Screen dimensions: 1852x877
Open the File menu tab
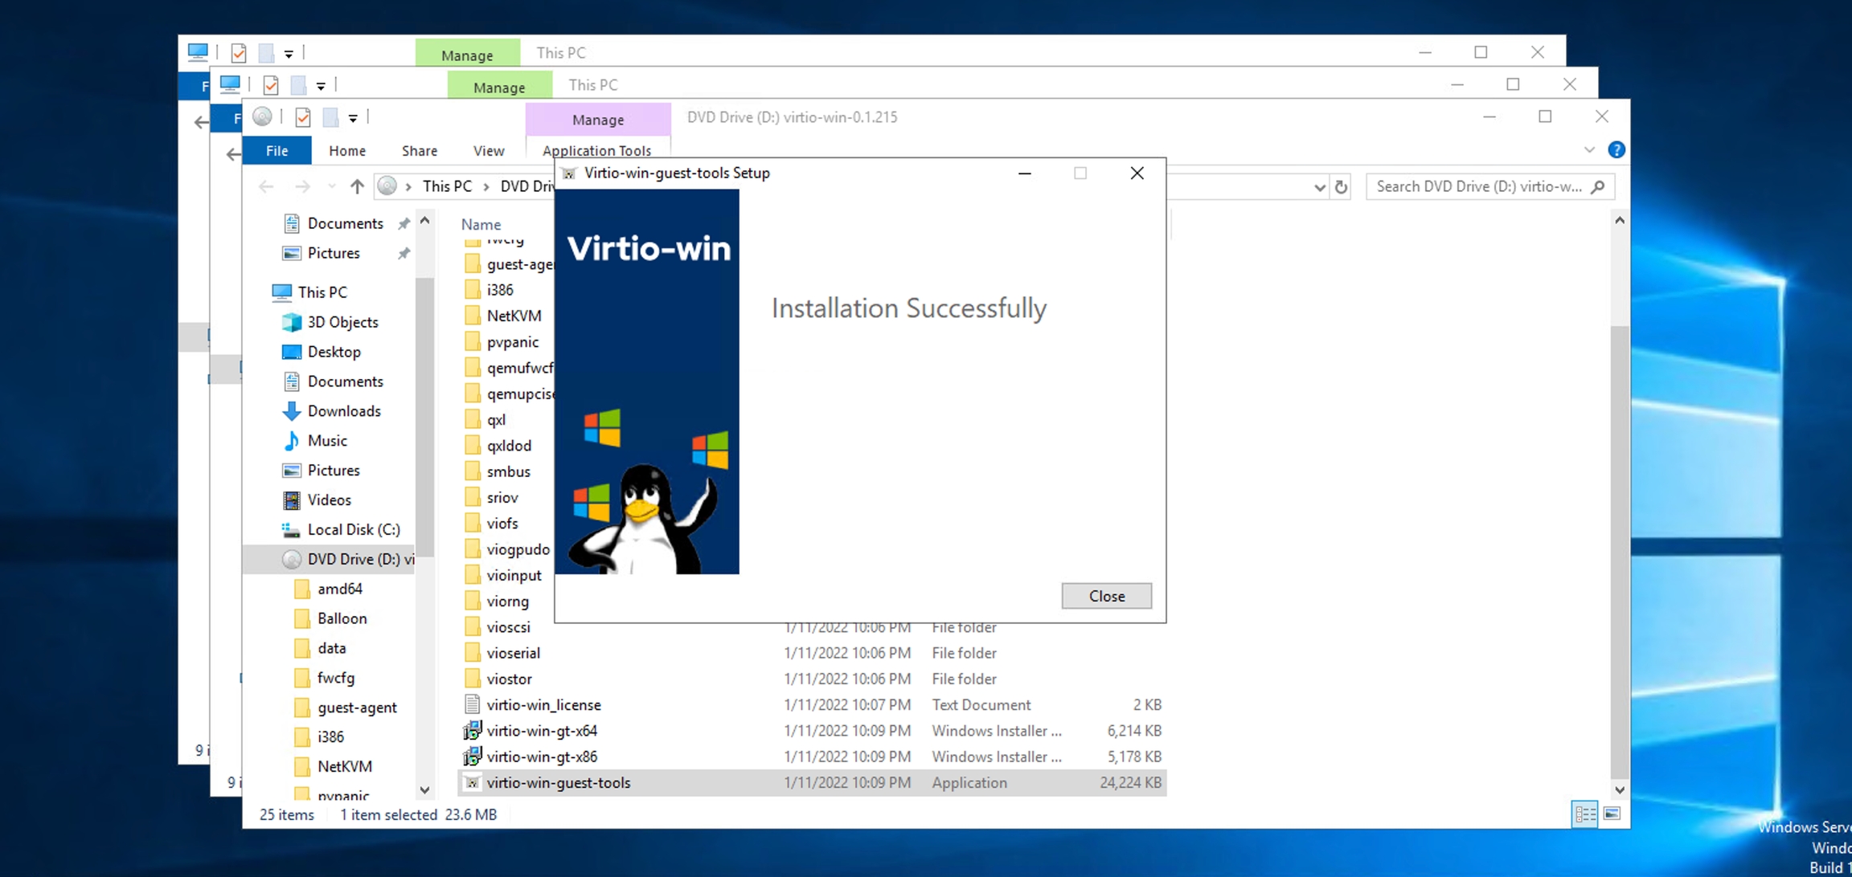click(277, 151)
